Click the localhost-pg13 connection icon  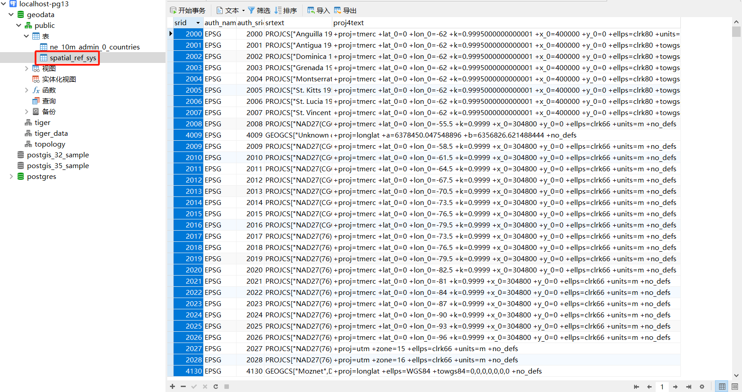(x=13, y=4)
